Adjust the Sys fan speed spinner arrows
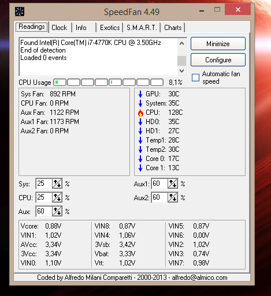This screenshot has width=271, height=296. tap(57, 183)
